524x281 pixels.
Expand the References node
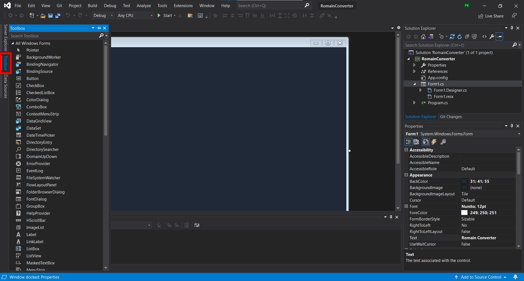pyautogui.click(x=414, y=71)
